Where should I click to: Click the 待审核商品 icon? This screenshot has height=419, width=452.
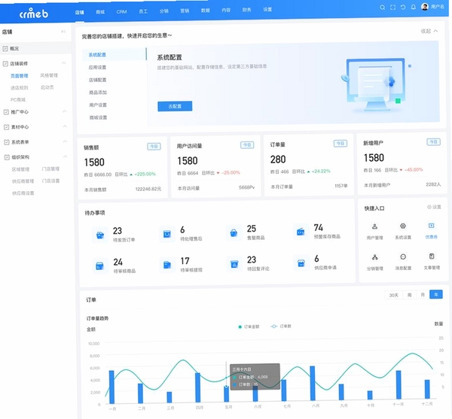(x=99, y=266)
